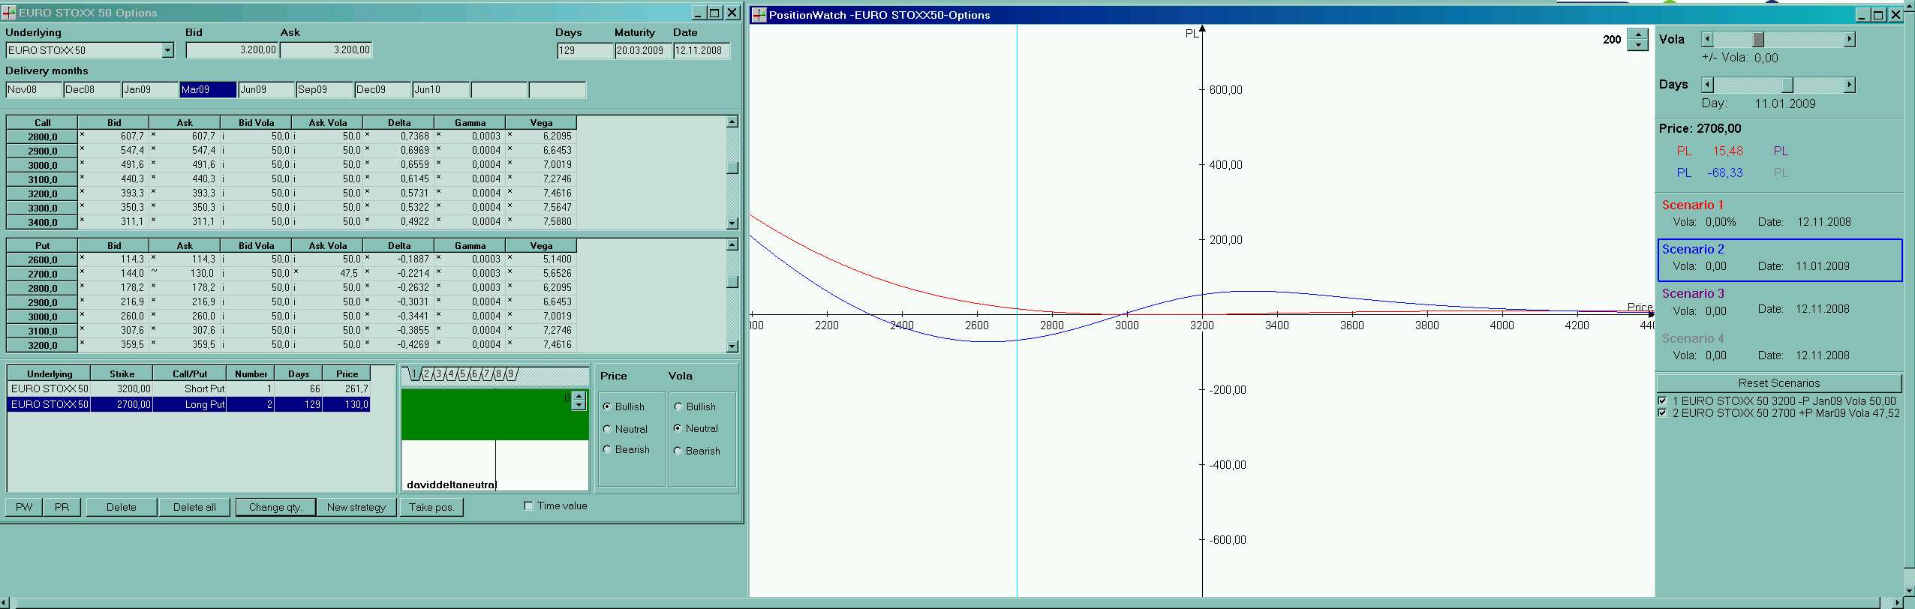Click the Vola slider left arrow

click(x=1707, y=40)
